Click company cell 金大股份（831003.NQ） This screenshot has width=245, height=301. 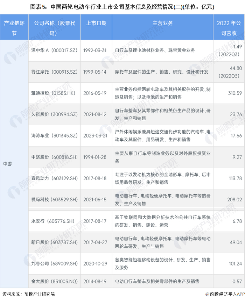pos(55,281)
